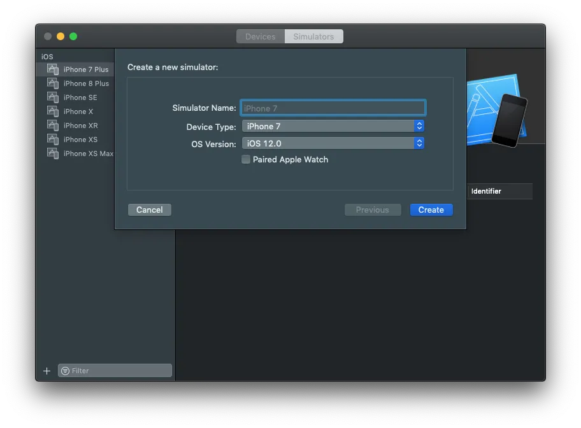This screenshot has height=428, width=581.
Task: Select iPhone 8 Plus in sidebar list
Action: [x=75, y=83]
